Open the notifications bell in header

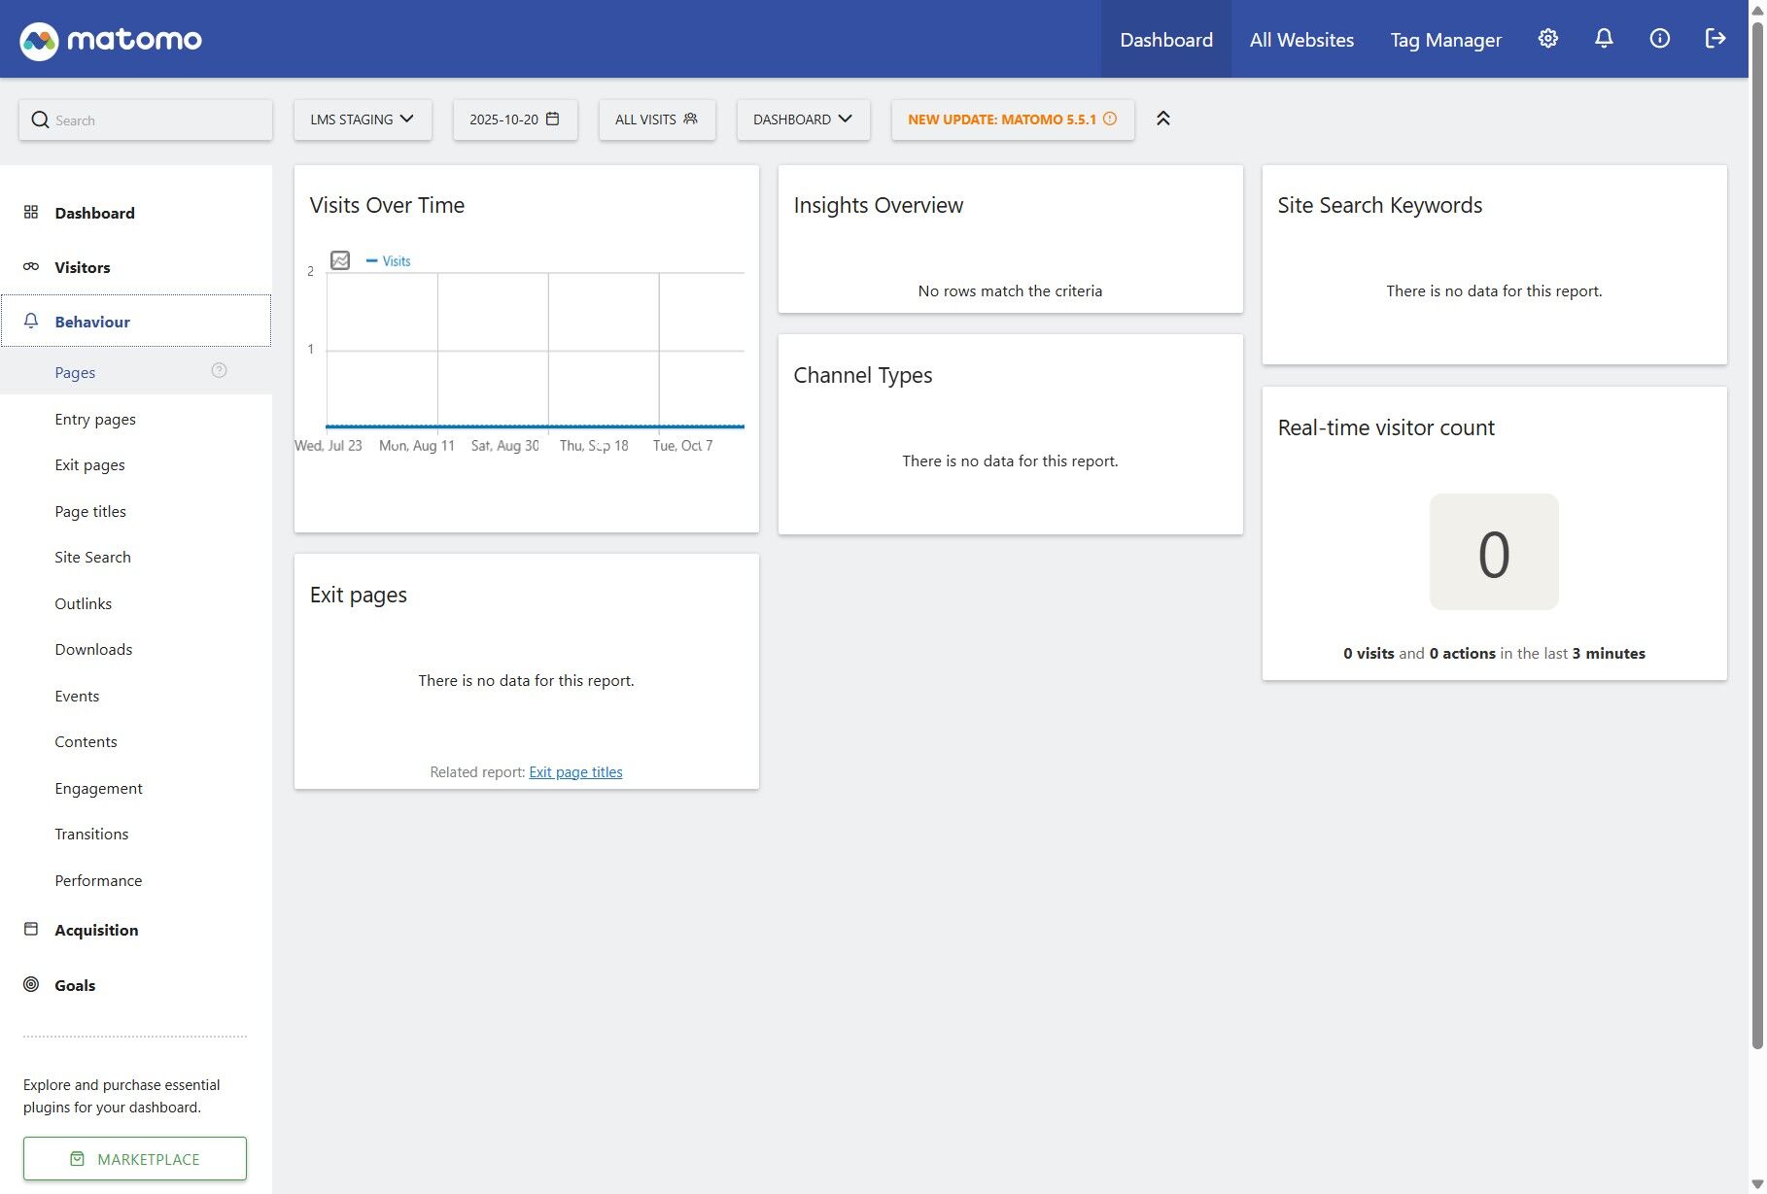click(x=1604, y=39)
